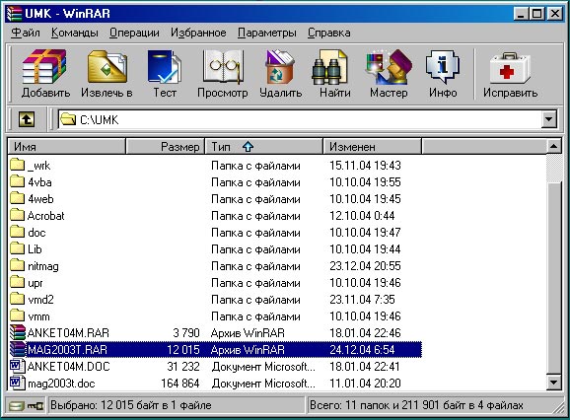Click date 12.10.04 0:44 of Acrobat
The image size is (570, 420).
362,216
